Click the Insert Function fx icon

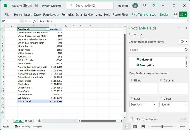35,21
